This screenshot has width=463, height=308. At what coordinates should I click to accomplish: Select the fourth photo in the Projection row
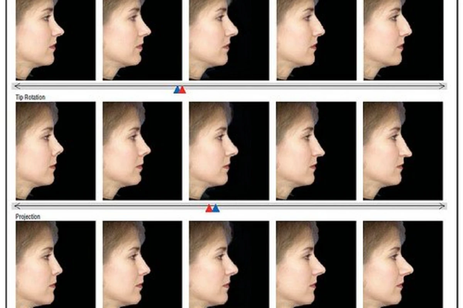pyautogui.click(x=316, y=264)
